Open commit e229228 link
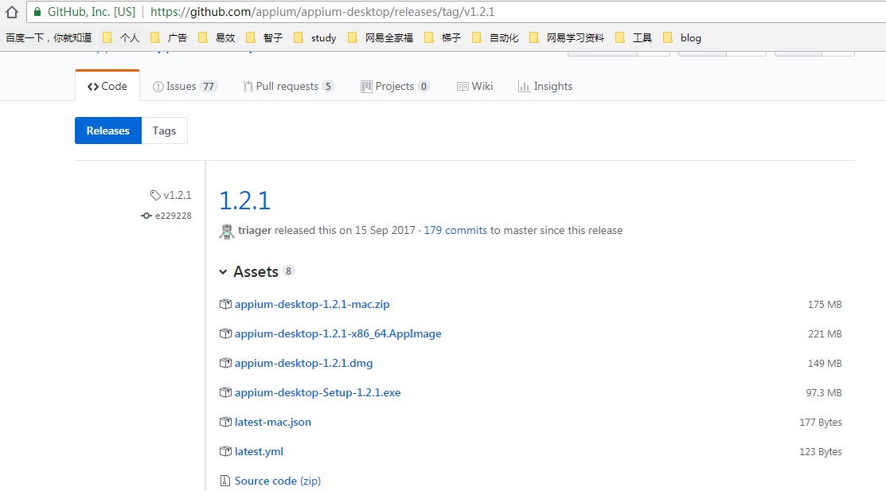The height and width of the screenshot is (491, 886). click(174, 216)
